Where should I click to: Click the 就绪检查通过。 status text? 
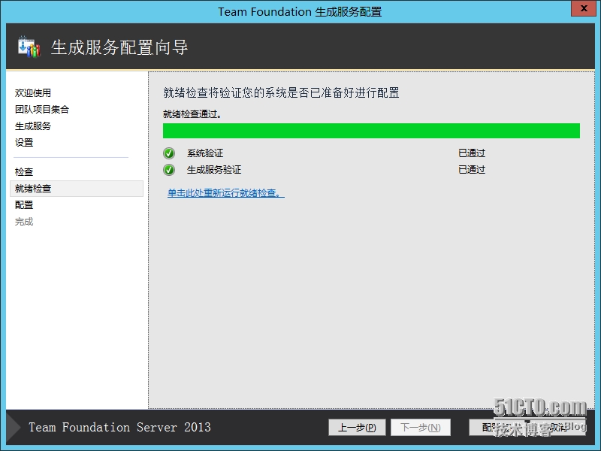[x=192, y=114]
